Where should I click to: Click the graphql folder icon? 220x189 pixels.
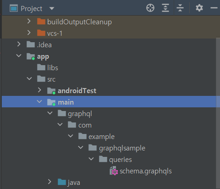62,113
